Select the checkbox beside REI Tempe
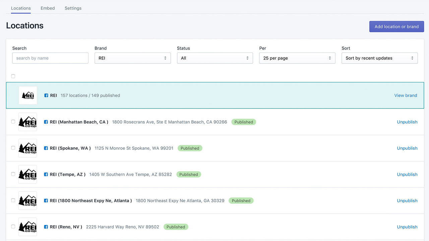Image resolution: width=429 pixels, height=241 pixels. 13,174
